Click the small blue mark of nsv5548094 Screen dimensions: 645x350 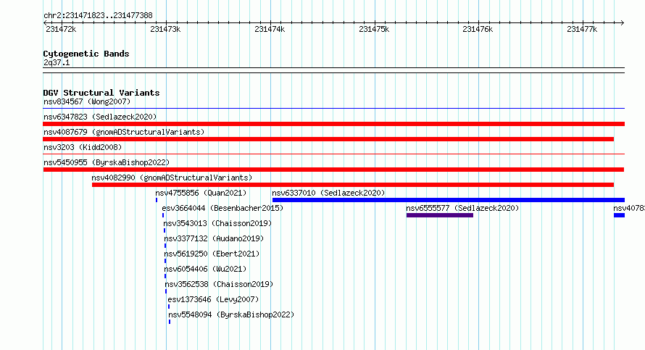coord(170,322)
